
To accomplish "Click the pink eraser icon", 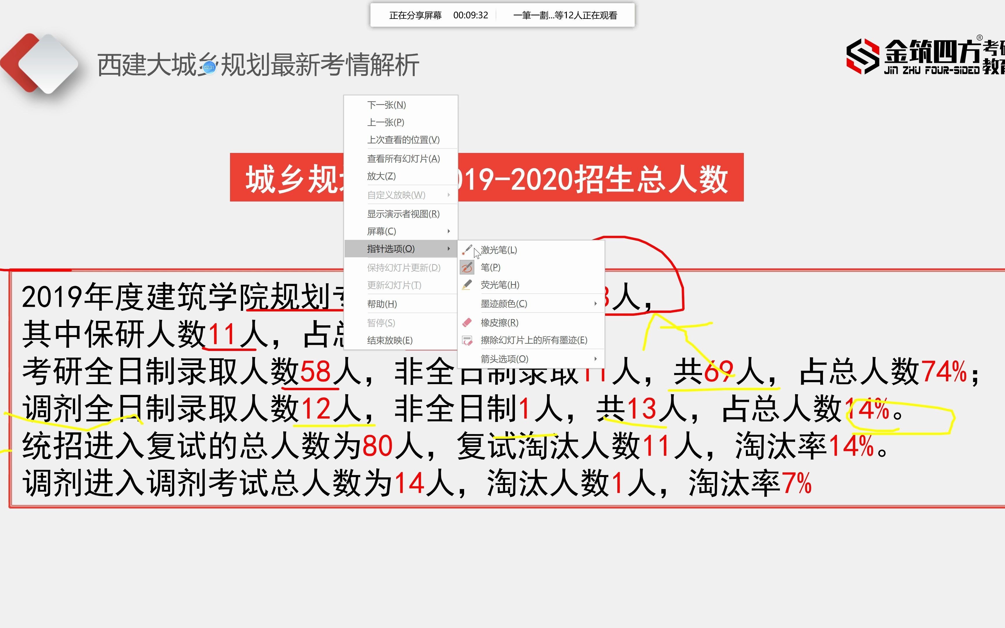I will tap(467, 323).
